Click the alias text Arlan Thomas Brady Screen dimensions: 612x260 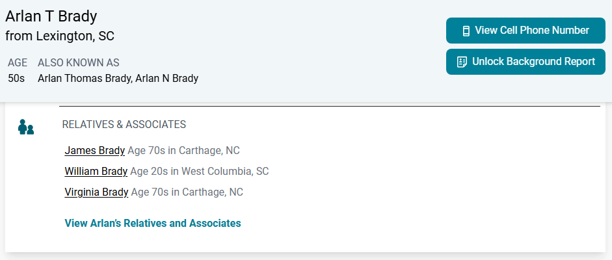point(83,79)
